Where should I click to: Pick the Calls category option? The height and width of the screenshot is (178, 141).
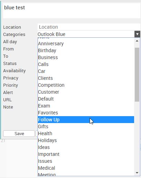coord(86,64)
